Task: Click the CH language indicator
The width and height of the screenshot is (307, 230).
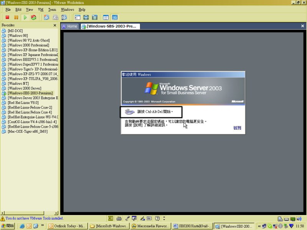Action: point(111,218)
